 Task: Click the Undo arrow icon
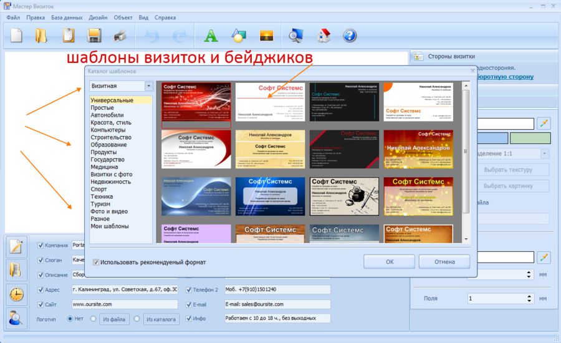point(152,36)
